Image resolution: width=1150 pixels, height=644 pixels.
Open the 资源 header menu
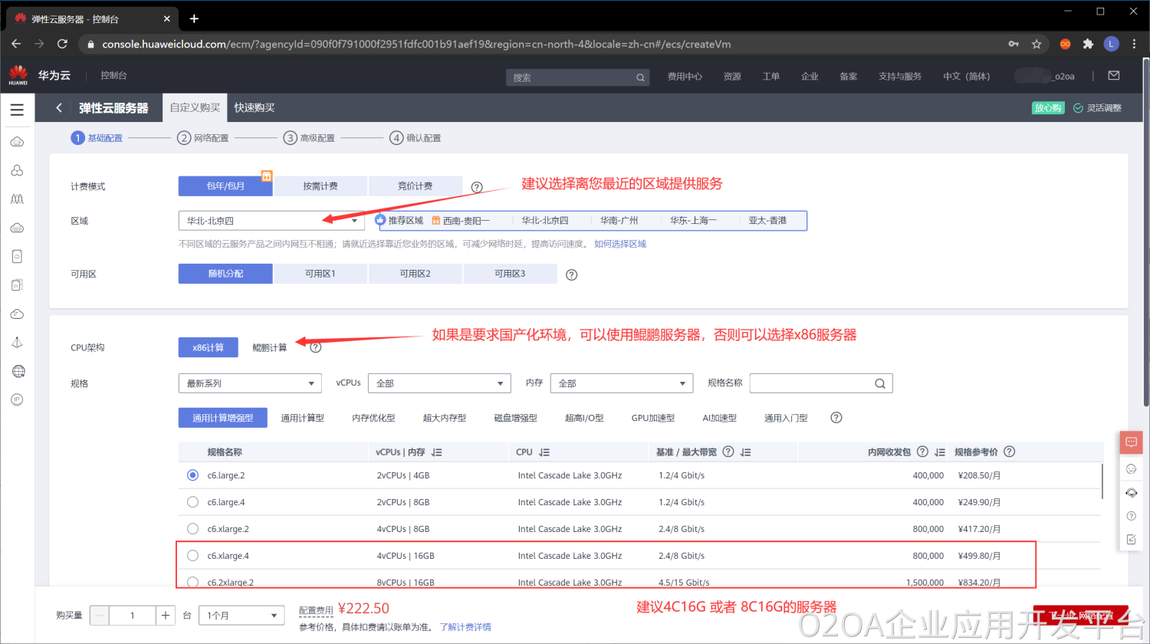[x=732, y=77]
